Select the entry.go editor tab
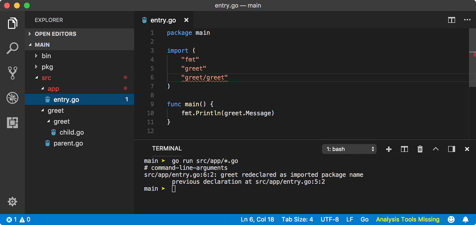 click(x=163, y=20)
